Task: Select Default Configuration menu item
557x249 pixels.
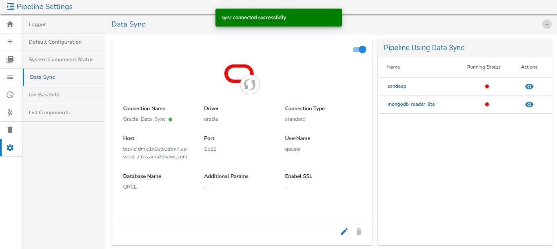Action: (55, 42)
